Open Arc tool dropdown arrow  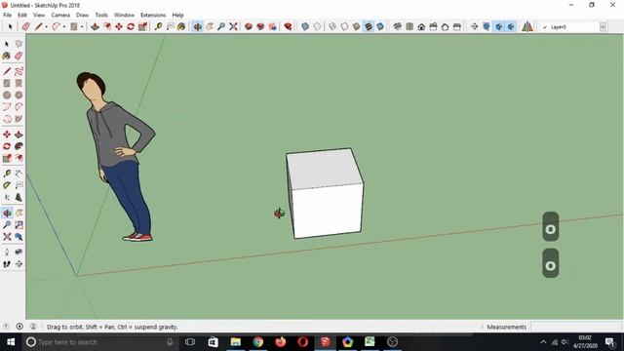point(64,26)
